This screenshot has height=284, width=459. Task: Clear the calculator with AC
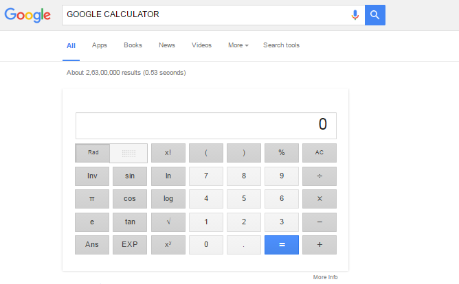click(x=319, y=152)
